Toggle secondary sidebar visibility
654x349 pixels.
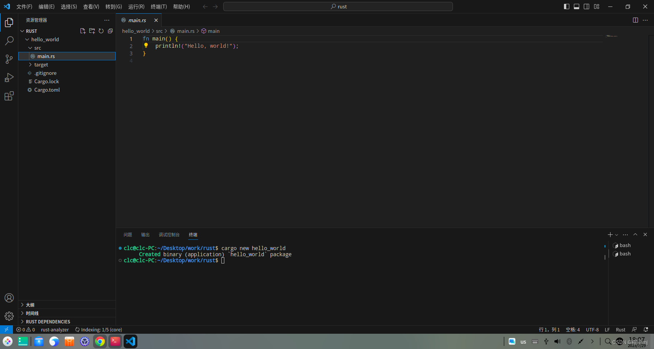[x=586, y=6]
